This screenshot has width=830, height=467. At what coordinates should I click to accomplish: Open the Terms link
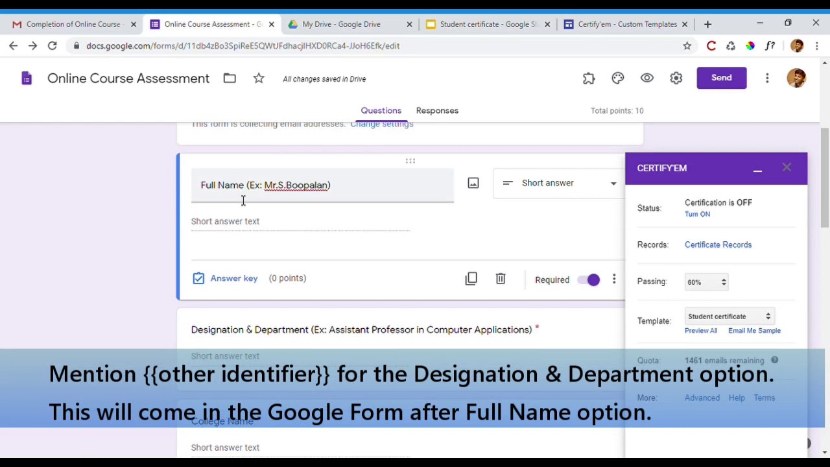coord(765,398)
